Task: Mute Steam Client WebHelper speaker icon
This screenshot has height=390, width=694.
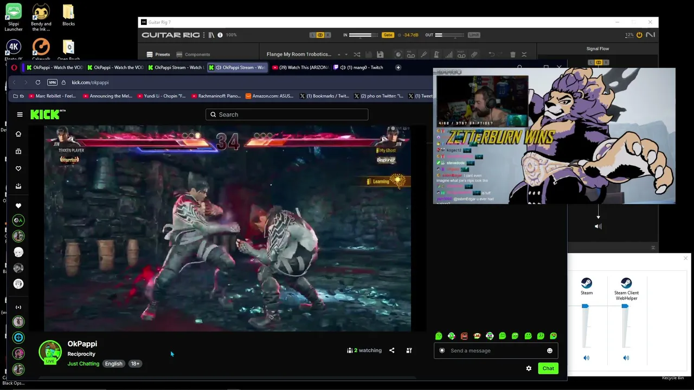Action: 626,358
